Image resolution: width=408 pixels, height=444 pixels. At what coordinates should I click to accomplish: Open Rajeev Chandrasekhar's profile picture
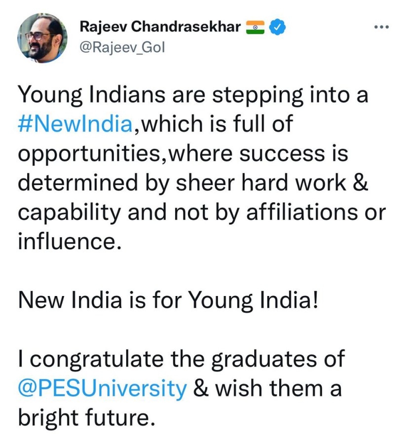42,37
